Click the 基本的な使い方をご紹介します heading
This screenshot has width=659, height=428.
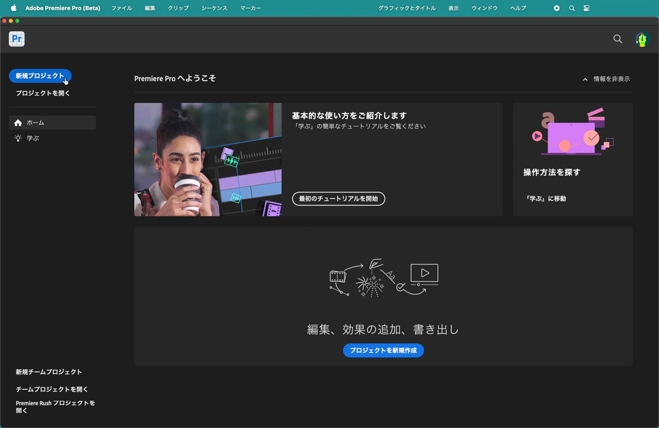349,115
